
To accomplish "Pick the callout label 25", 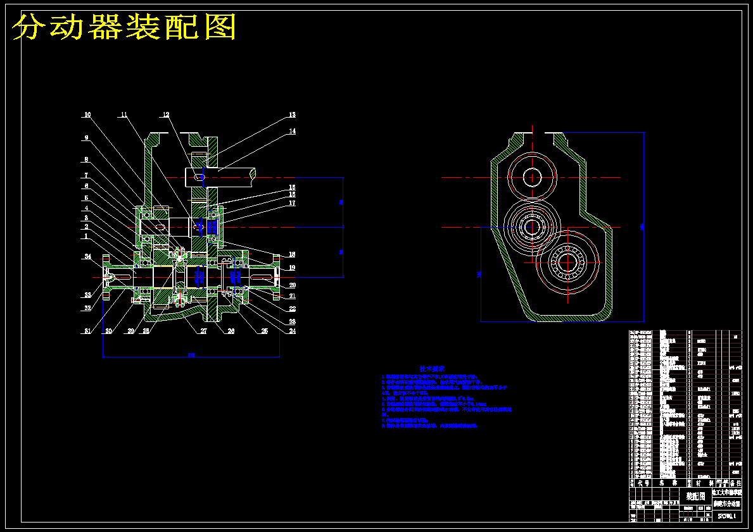I will [264, 331].
